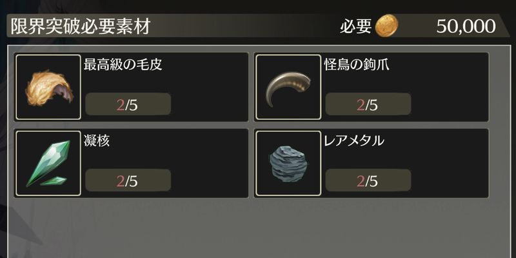
Task: Click the 2/5 counter under レアメタル
Action: pos(368,181)
